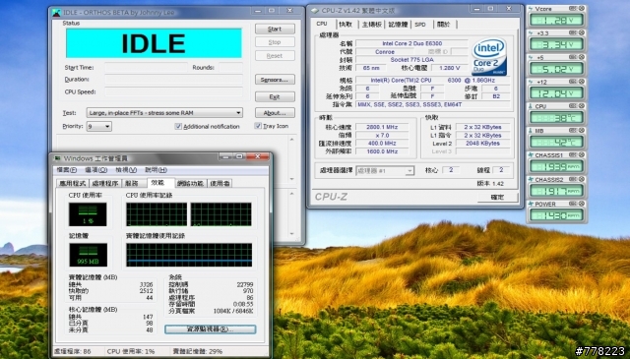Click the Start button in ORTHOS
Screen dimensions: 630x359
click(275, 29)
